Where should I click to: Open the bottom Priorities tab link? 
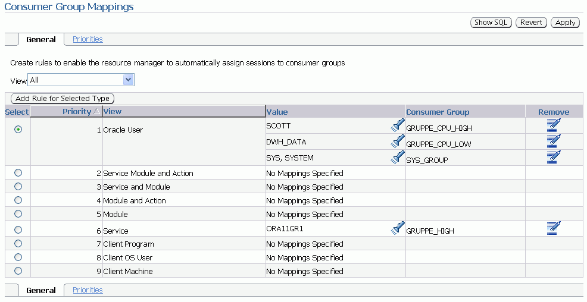coord(88,290)
